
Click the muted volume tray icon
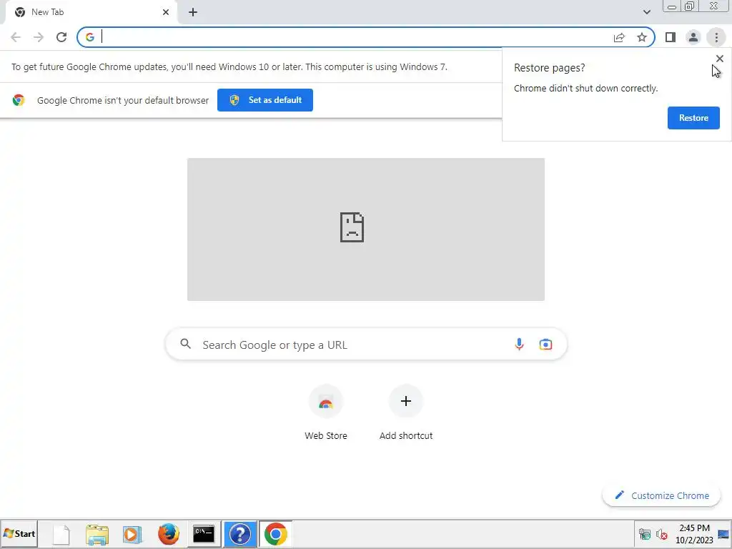click(x=661, y=534)
